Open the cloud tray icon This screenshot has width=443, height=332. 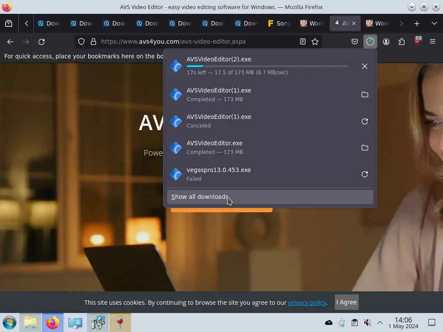pyautogui.click(x=329, y=322)
